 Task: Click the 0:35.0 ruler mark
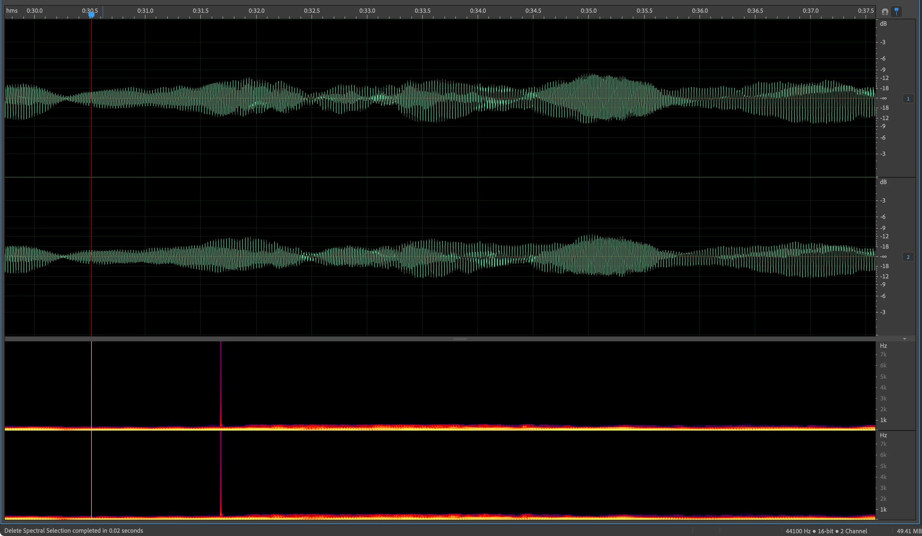point(588,11)
